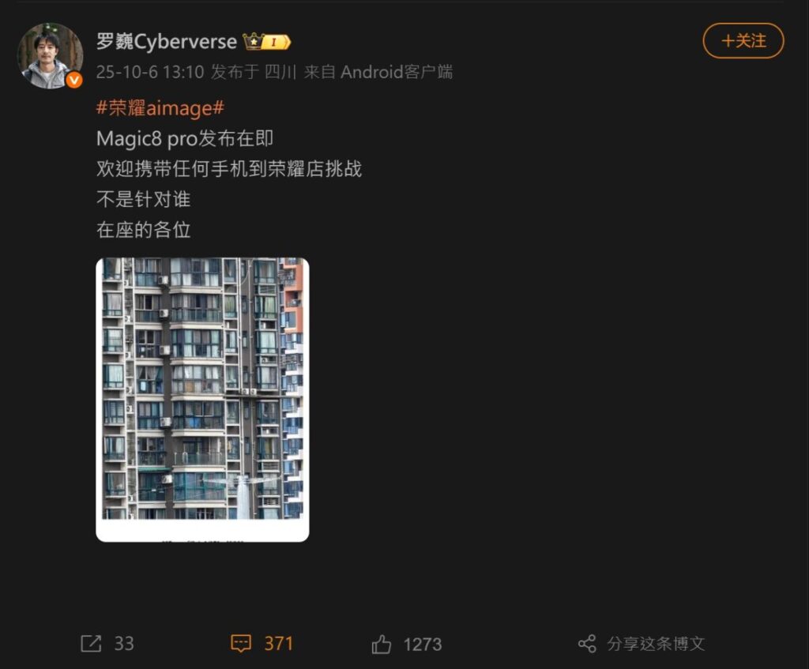Like the post with thumbs-up icon
Image resolution: width=809 pixels, height=669 pixels.
pos(382,645)
